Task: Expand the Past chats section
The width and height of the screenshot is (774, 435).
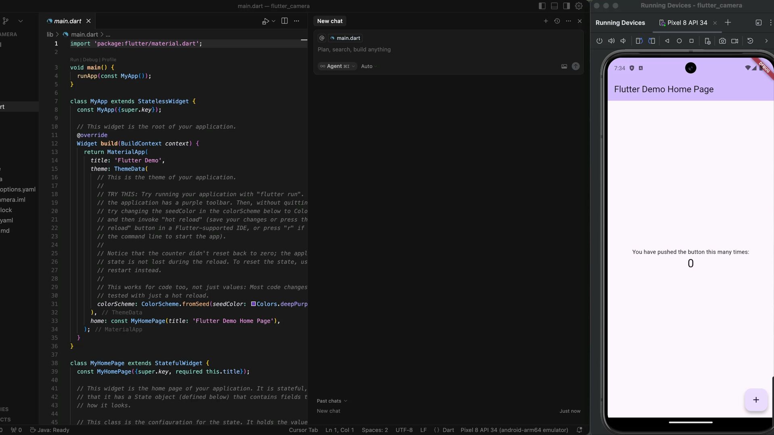Action: tap(332, 401)
